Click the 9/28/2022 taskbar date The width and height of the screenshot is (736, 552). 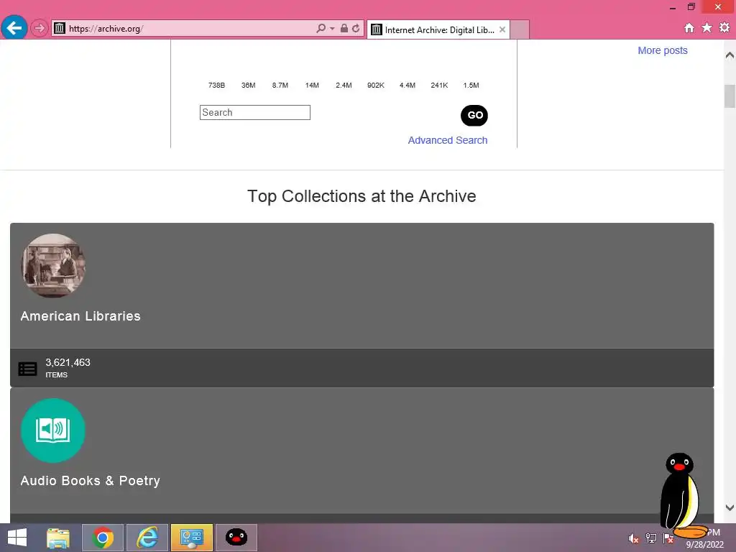[704, 545]
